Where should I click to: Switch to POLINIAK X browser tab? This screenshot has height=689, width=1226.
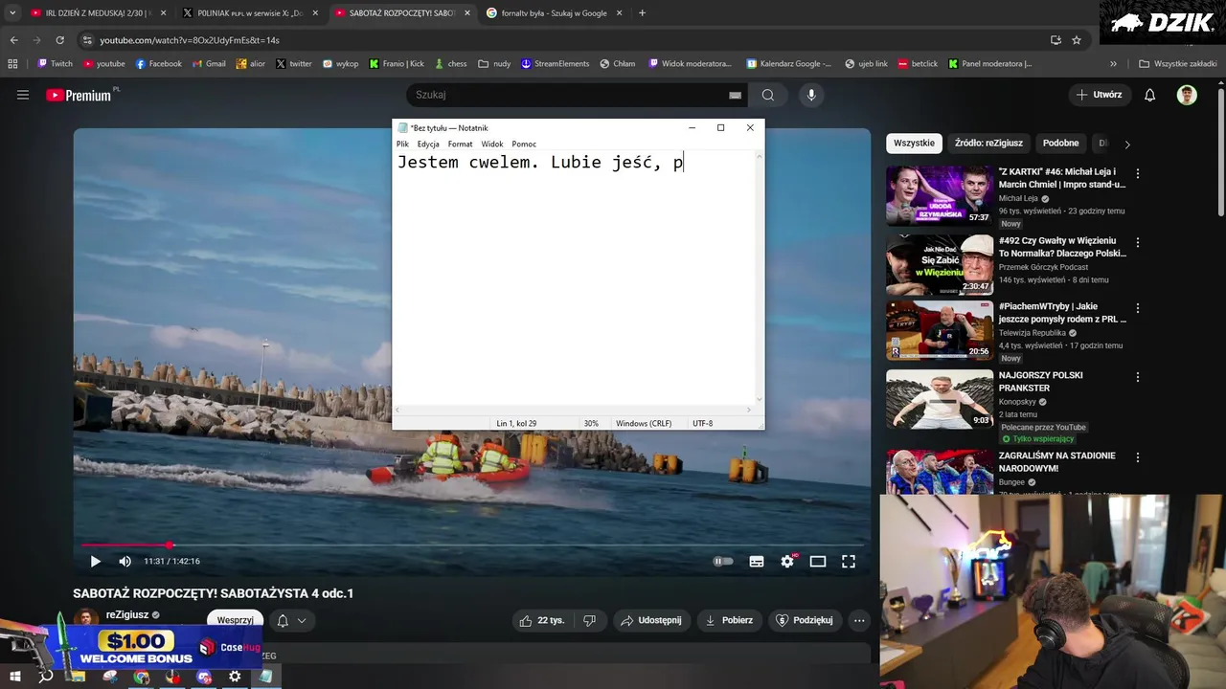tap(249, 13)
